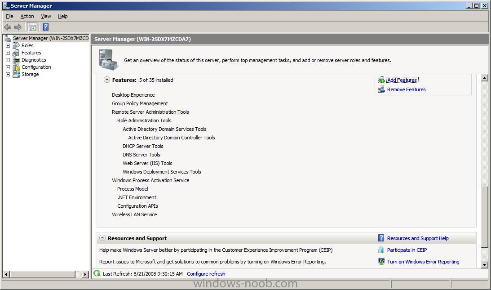Expand the Features tree node
Screen dimensions: 491x290
(8, 53)
